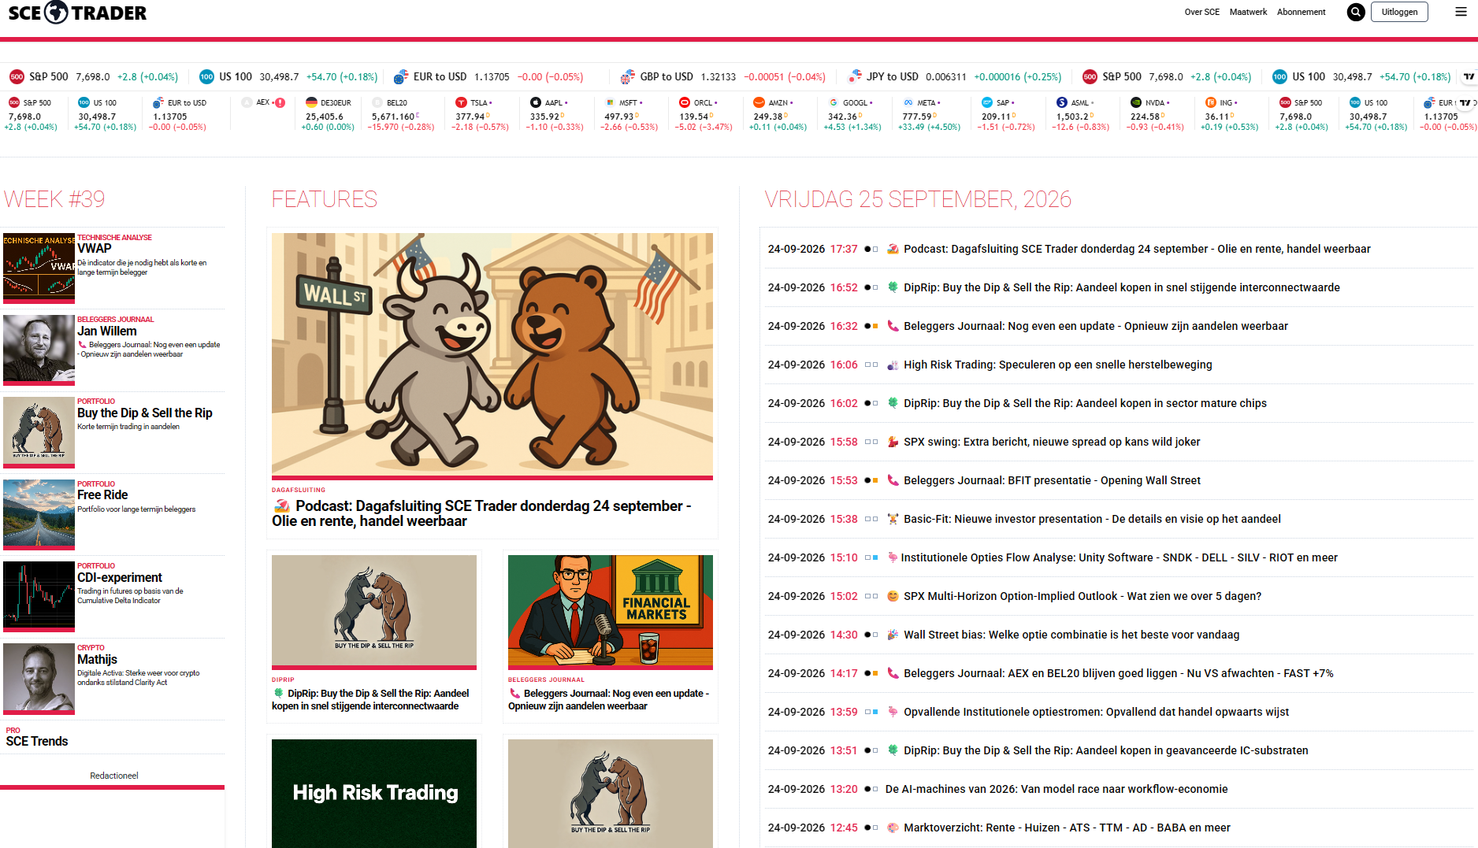
Task: Click the AMZN ticker logo
Action: click(759, 102)
